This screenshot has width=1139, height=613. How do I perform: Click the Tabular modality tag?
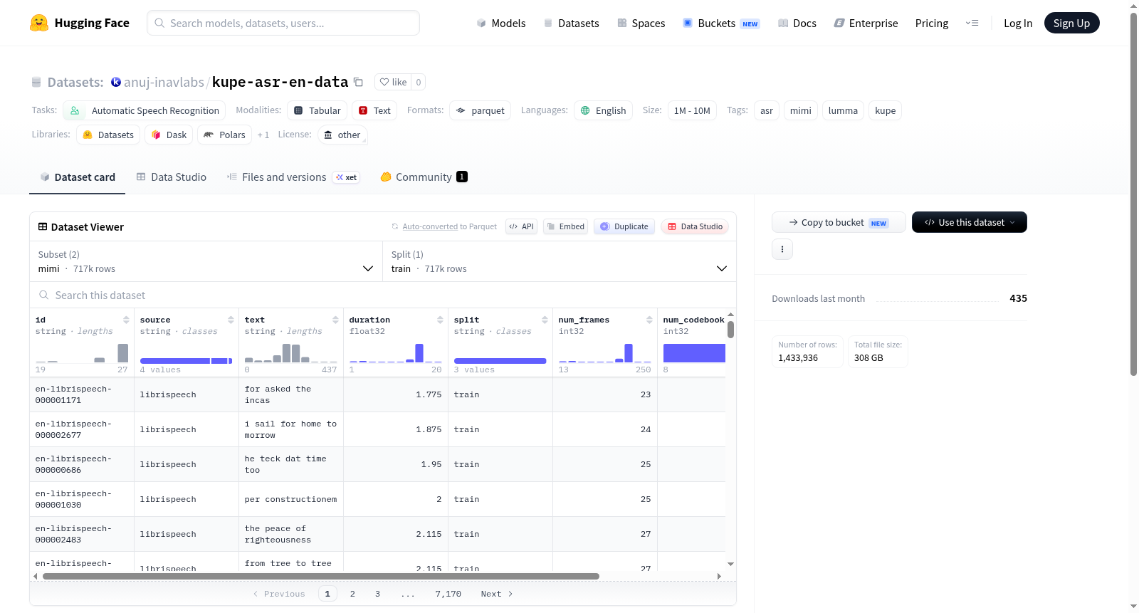[317, 110]
